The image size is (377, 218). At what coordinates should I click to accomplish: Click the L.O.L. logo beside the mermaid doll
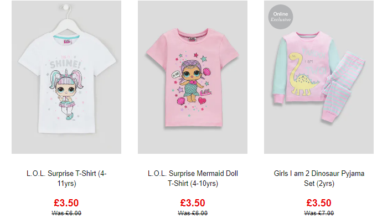tap(206, 92)
